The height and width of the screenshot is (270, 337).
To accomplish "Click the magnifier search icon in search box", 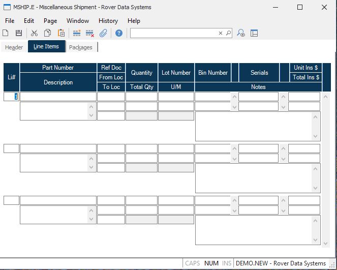I will 228,33.
